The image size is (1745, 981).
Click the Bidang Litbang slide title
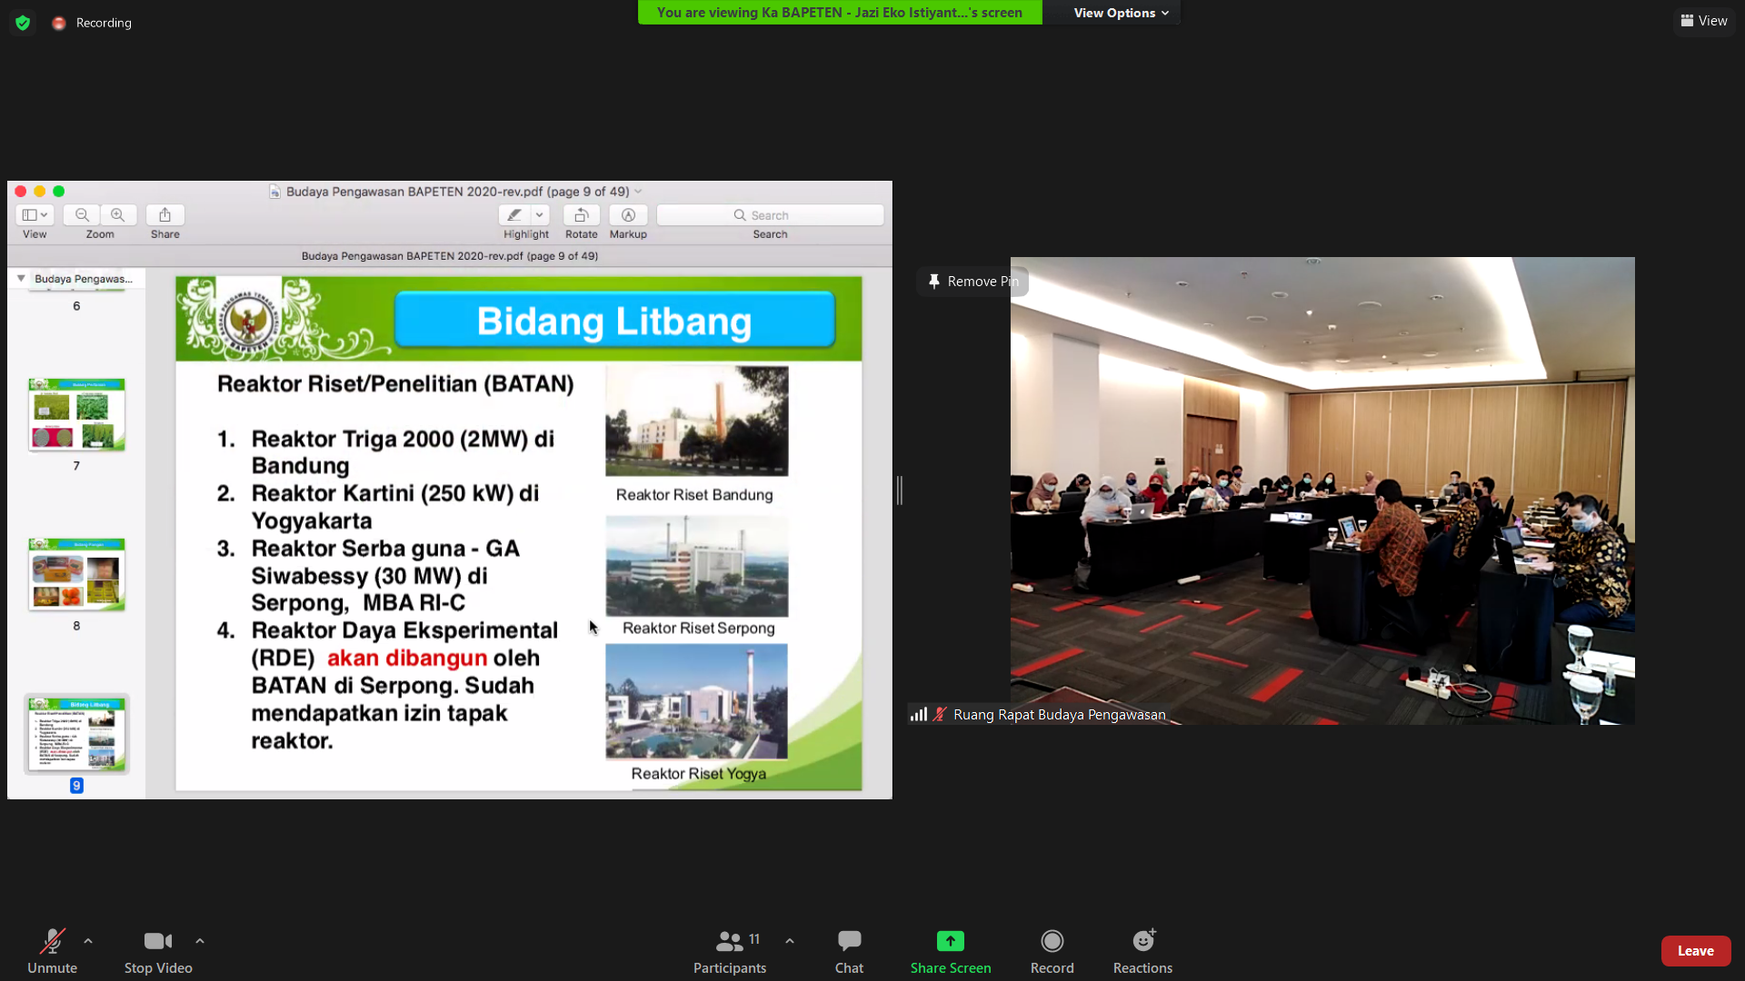click(614, 321)
